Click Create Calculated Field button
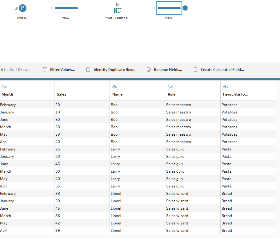280x238 pixels. (x=222, y=70)
